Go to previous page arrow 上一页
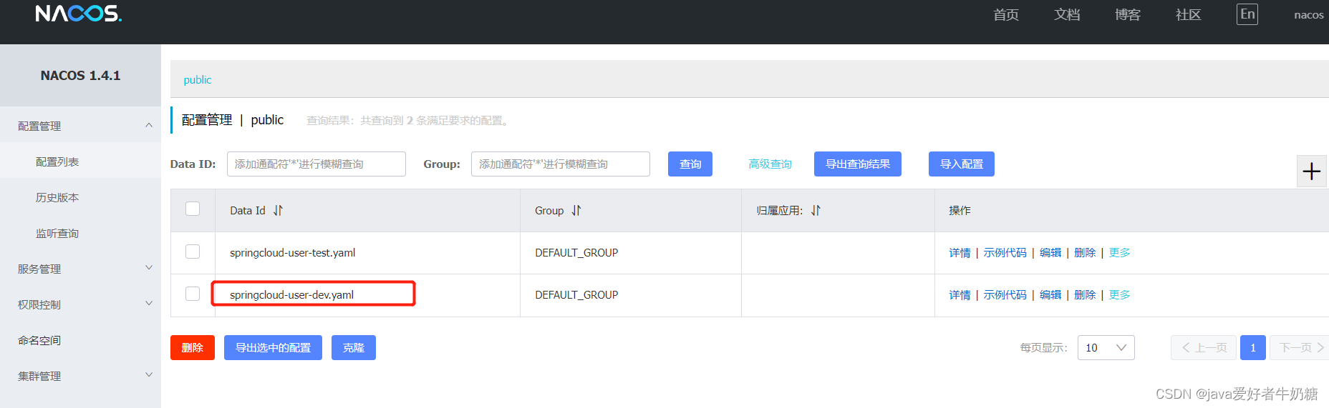 (x=1204, y=348)
